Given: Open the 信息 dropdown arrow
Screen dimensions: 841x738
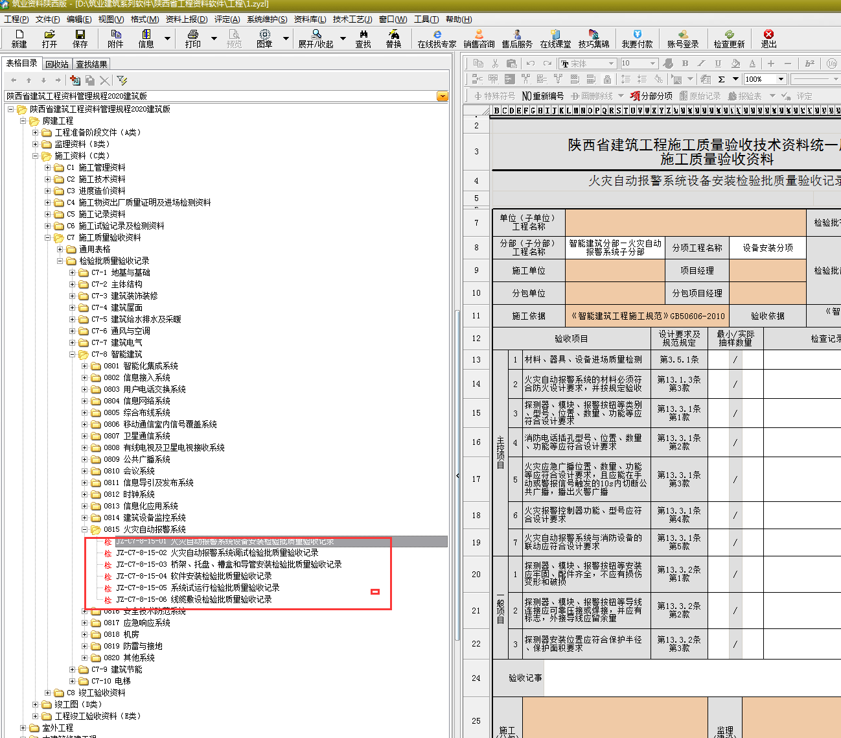Looking at the screenshot, I should (x=167, y=39).
